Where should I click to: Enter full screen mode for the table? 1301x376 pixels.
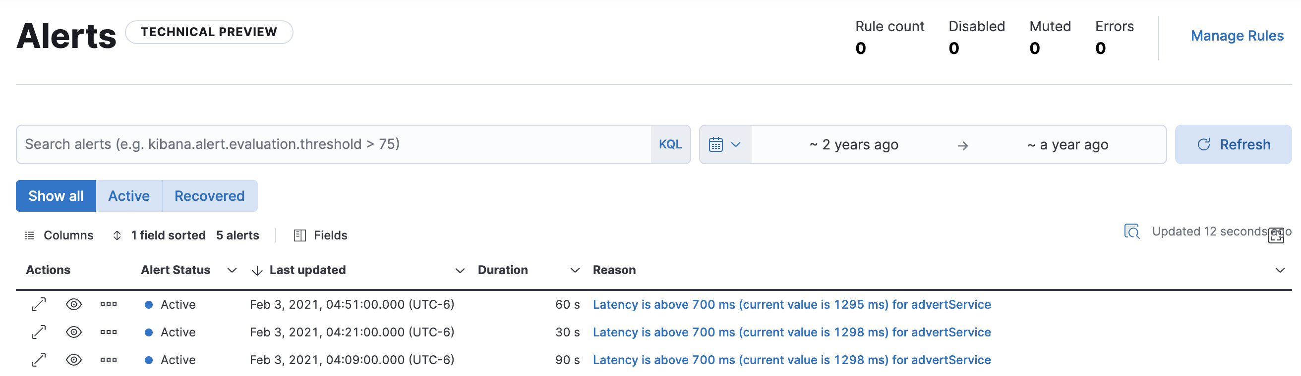click(x=1276, y=235)
